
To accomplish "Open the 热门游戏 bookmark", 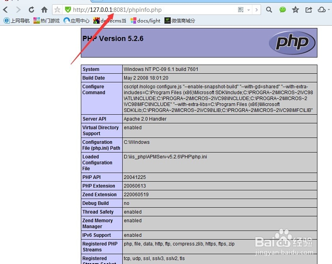I will [x=47, y=21].
